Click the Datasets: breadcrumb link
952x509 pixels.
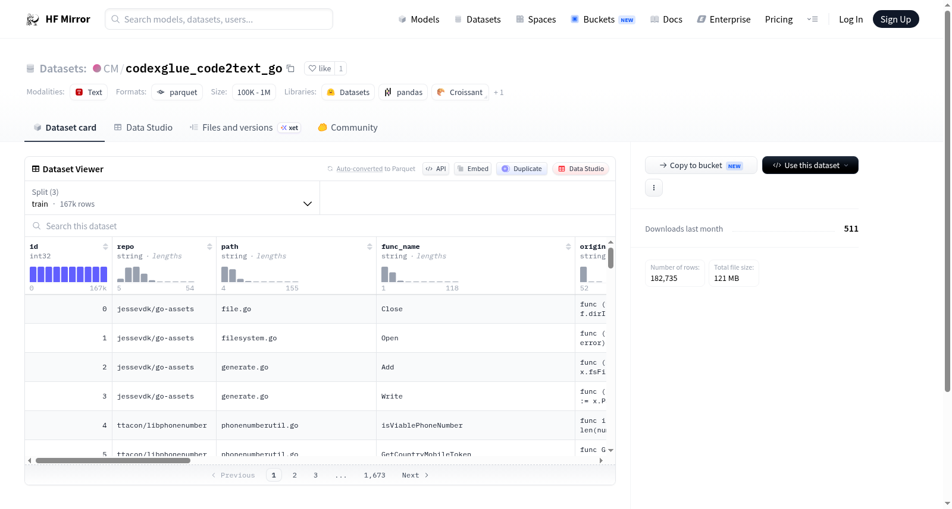click(63, 68)
